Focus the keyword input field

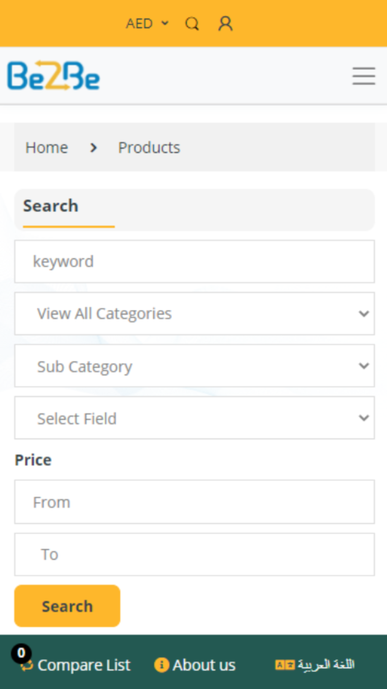(x=194, y=262)
